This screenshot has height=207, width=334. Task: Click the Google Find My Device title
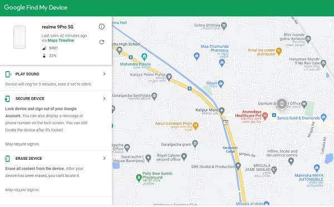coord(36,7)
